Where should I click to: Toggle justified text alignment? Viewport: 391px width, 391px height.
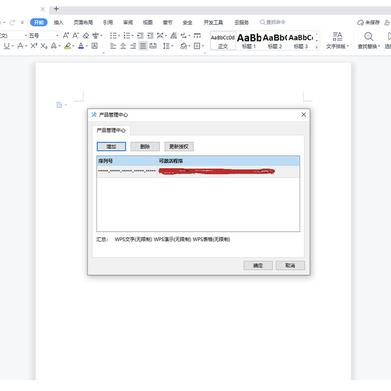tap(143, 46)
